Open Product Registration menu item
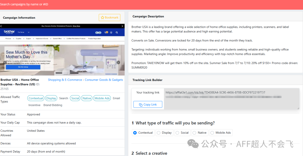The image size is (303, 156). click(94, 39)
